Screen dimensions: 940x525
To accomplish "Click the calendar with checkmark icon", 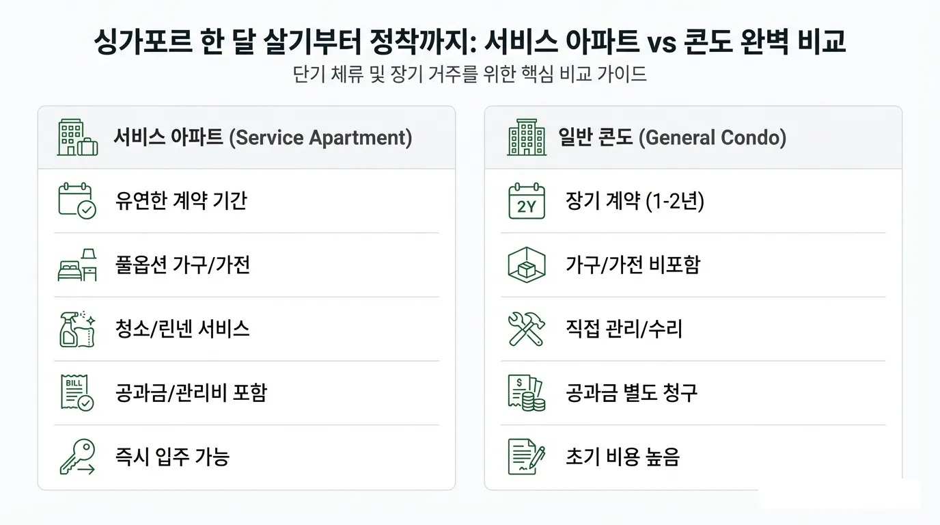I will tap(77, 201).
